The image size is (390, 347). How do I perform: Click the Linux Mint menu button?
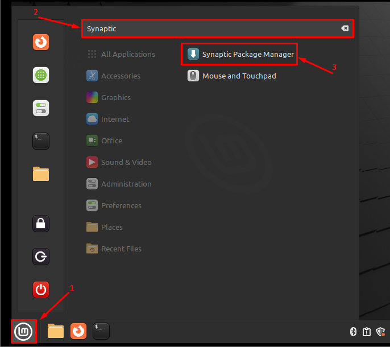(24, 331)
